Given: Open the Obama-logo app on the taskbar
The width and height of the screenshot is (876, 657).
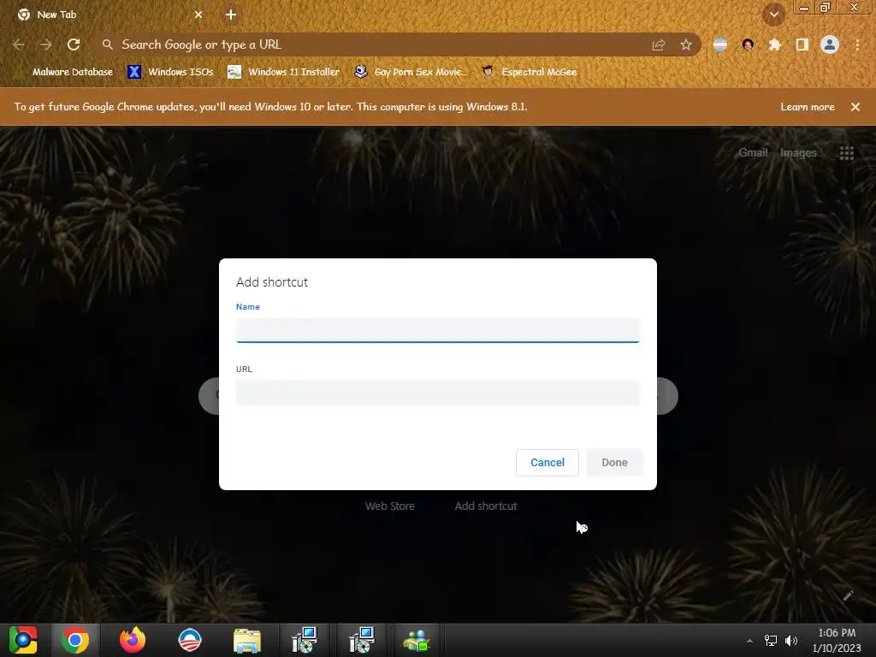Looking at the screenshot, I should (x=189, y=640).
